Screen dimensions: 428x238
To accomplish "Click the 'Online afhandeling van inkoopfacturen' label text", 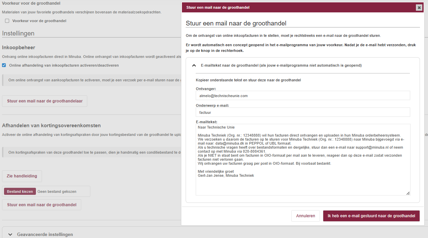I will point(64,65).
